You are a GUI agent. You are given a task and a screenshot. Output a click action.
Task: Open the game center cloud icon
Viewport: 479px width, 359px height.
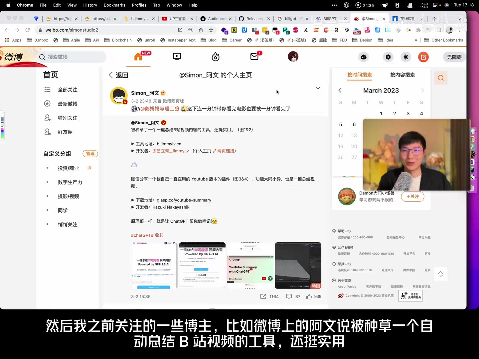[363, 57]
